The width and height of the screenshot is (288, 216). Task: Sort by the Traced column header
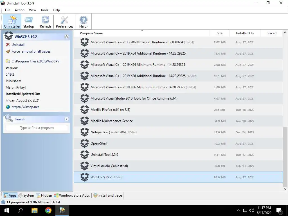(271, 33)
